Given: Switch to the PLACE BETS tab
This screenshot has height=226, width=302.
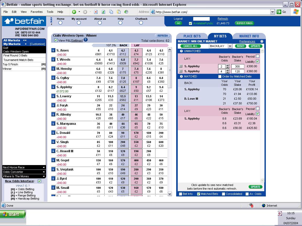Looking at the screenshot, I should point(192,36).
